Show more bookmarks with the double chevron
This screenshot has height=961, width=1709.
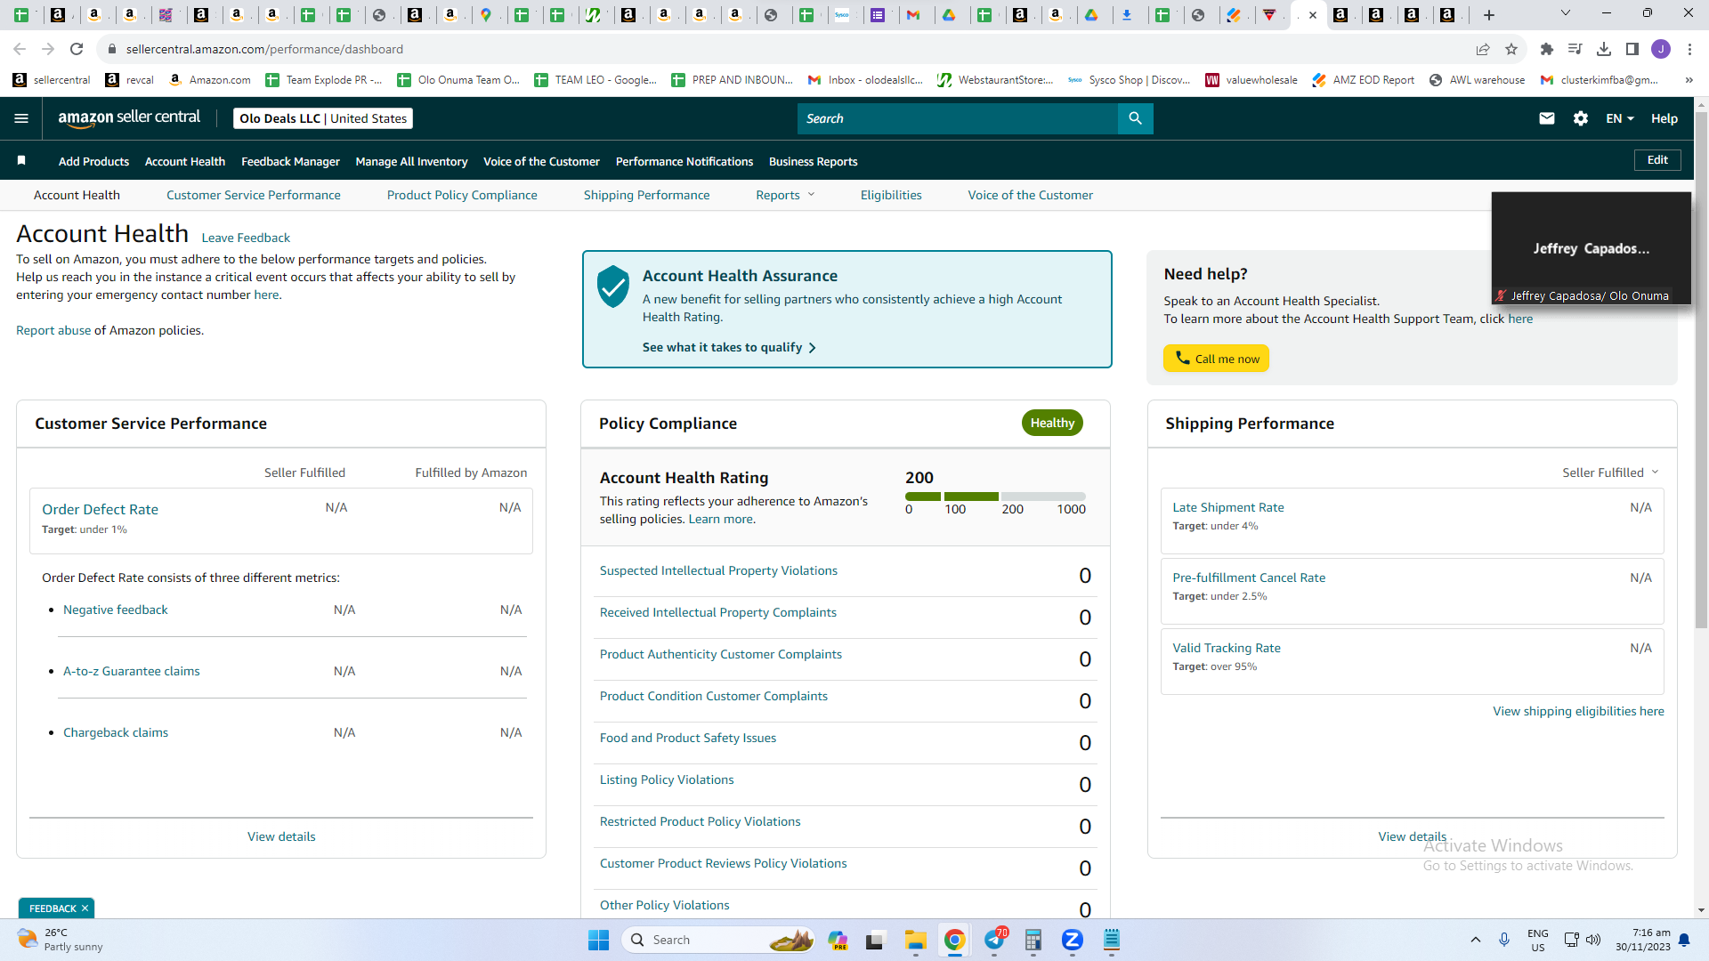pyautogui.click(x=1689, y=79)
